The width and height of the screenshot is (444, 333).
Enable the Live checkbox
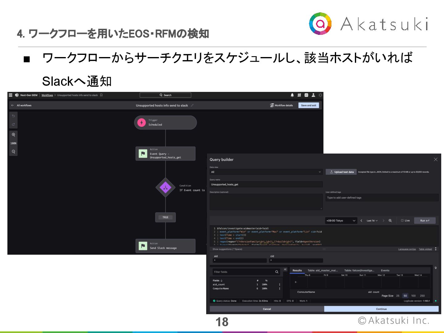click(402, 220)
